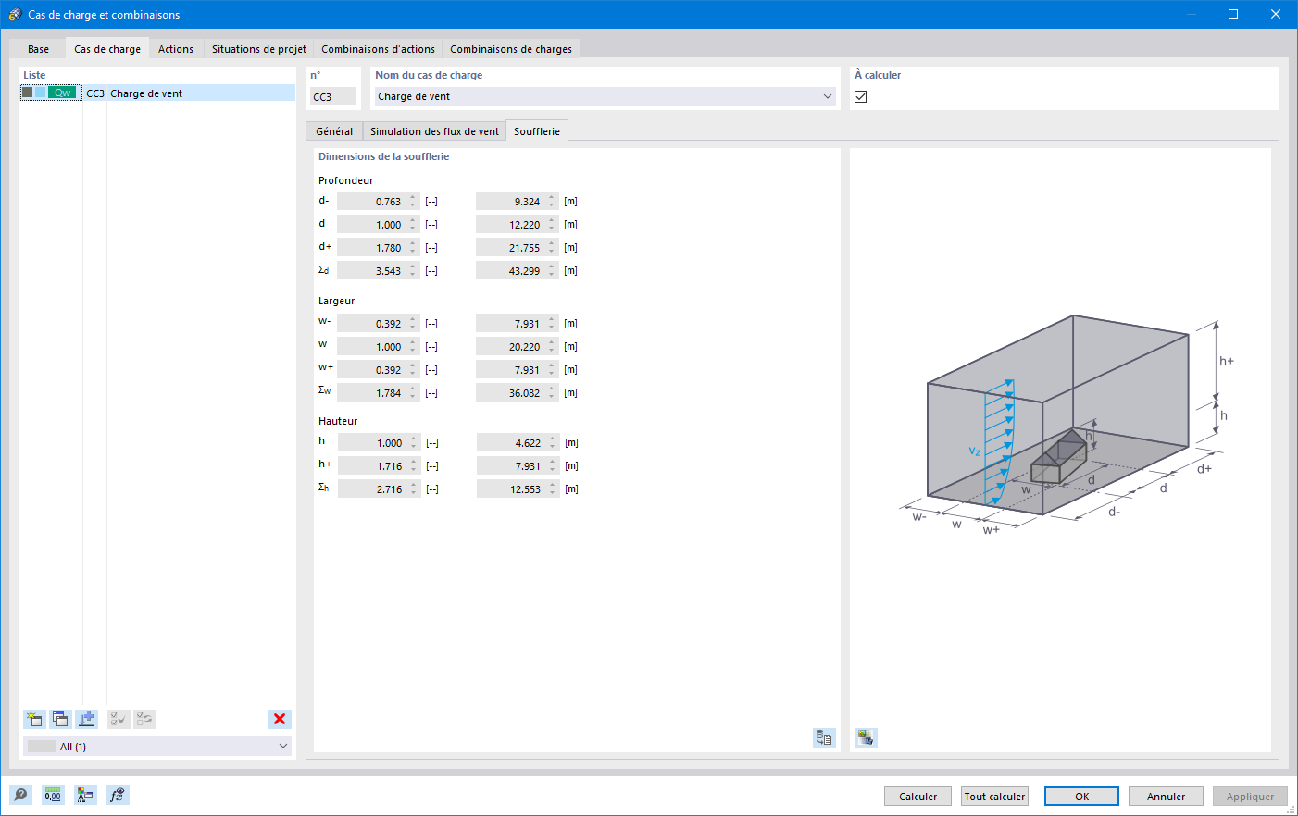The image size is (1298, 816).
Task: Click the Hauteur section label
Action: (338, 421)
